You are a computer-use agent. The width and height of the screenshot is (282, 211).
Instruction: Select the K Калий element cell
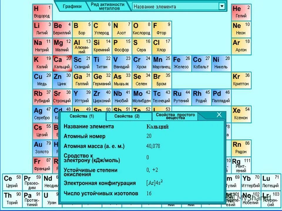[x=42, y=63]
